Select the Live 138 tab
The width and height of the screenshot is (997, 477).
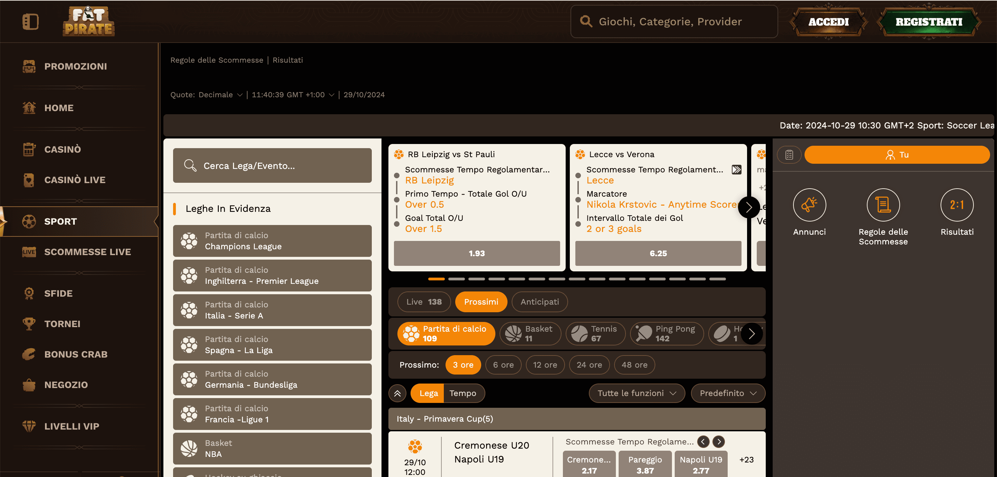pos(424,302)
